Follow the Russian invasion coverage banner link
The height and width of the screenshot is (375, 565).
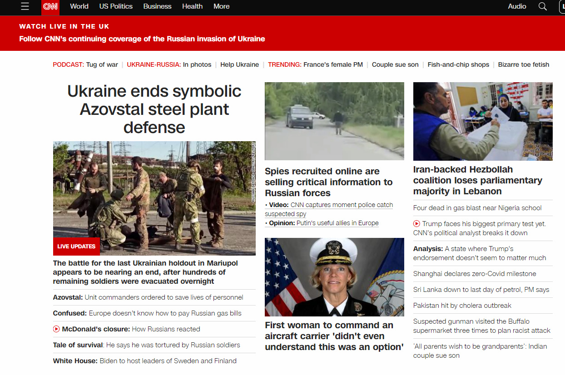pyautogui.click(x=142, y=39)
